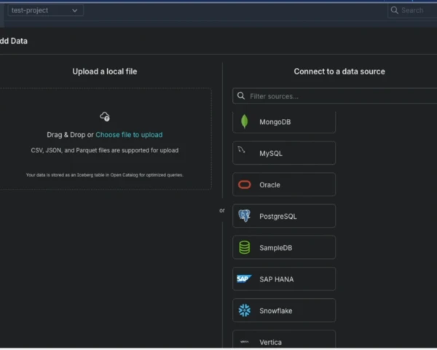Image resolution: width=437 pixels, height=350 pixels.
Task: Focus the Filter sources input
Action: click(335, 96)
